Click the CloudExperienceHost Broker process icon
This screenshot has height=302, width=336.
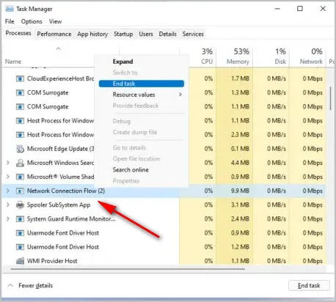[20, 78]
